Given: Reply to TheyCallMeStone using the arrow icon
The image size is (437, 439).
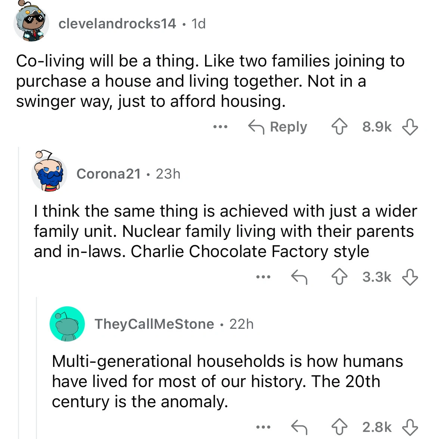Looking at the screenshot, I should 299,427.
